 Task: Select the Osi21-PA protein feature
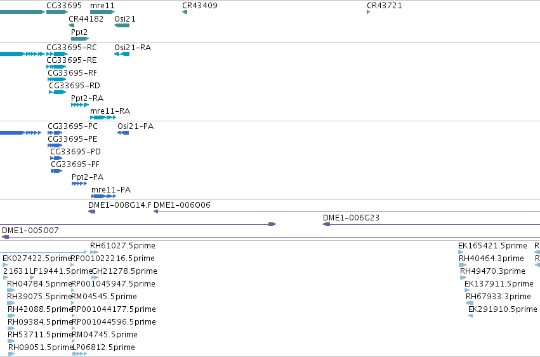click(x=123, y=133)
